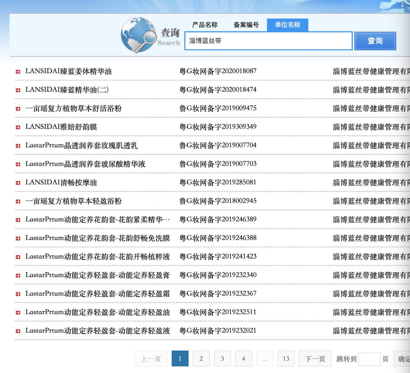Click filing number 粤G妆网备字2019232340
The width and height of the screenshot is (410, 373).
218,275
